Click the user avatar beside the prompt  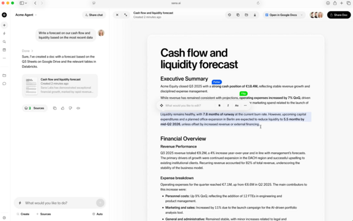point(101,33)
